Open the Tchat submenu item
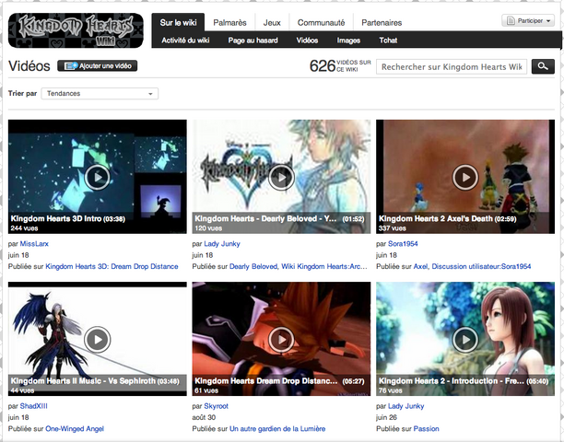The width and height of the screenshot is (564, 442). [388, 41]
